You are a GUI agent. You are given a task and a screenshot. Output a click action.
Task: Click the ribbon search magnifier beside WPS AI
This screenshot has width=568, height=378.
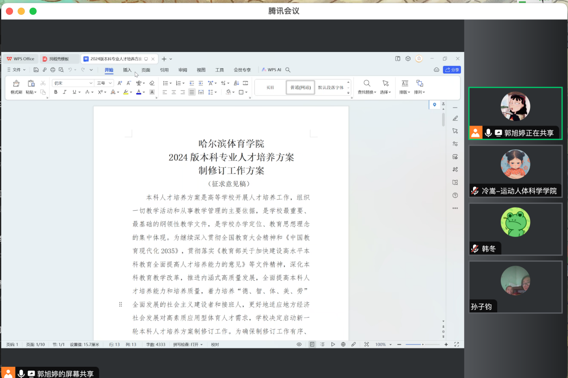tap(288, 70)
